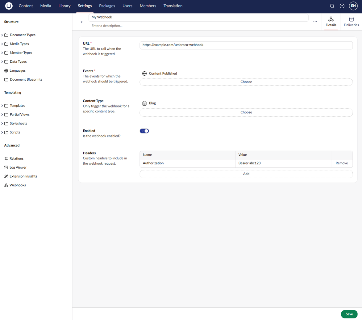Viewport: 362px width, 320px height.
Task: Toggle the Enabled webhook switch
Action: (144, 131)
